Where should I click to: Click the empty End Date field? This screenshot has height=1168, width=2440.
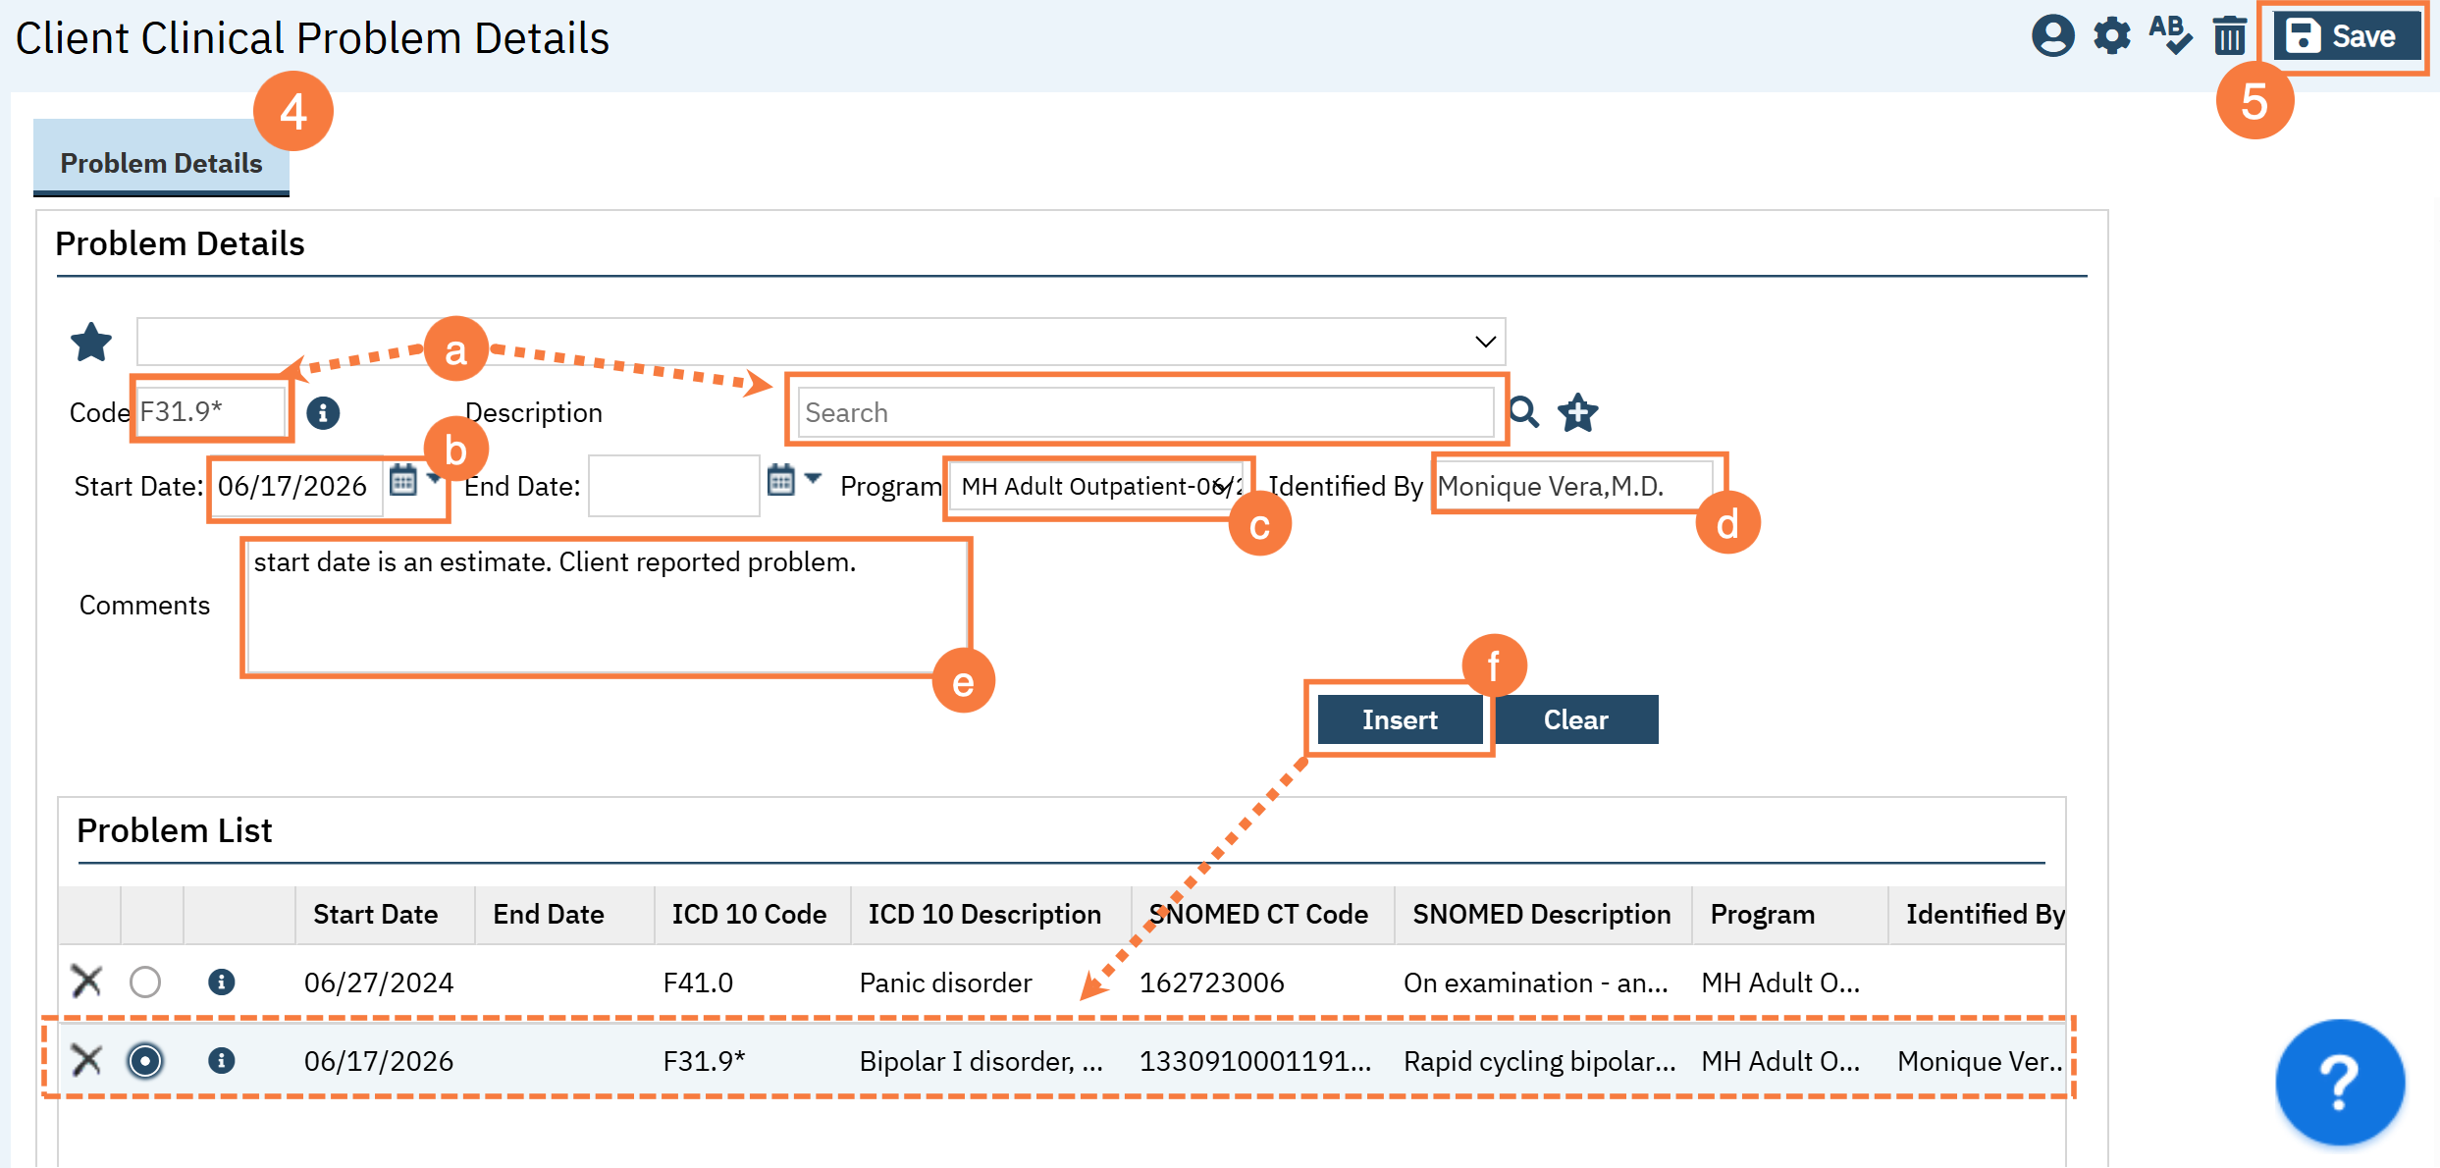click(x=673, y=486)
